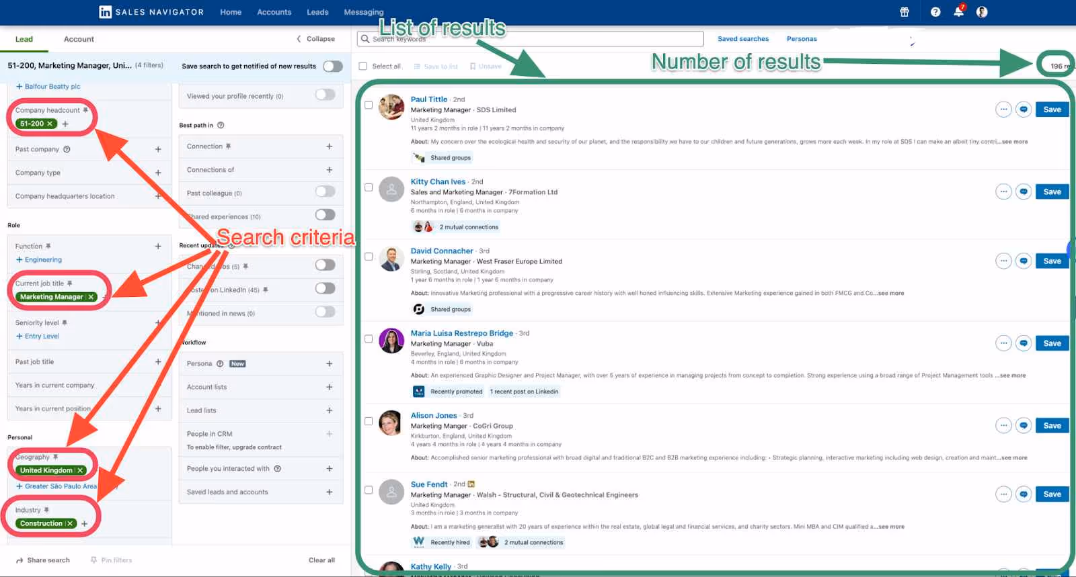This screenshot has width=1076, height=577.
Task: Message Maria Luisa Restrepo Bridge via chat icon
Action: coord(1024,343)
